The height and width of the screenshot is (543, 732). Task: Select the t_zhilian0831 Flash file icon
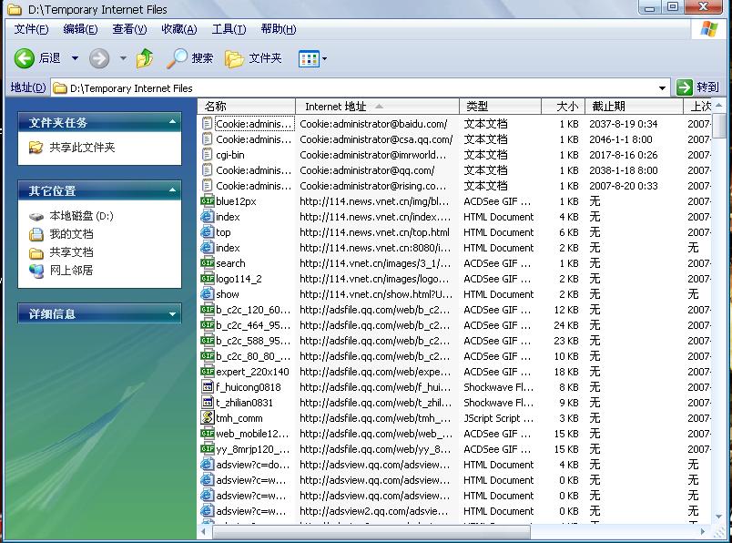[x=208, y=403]
